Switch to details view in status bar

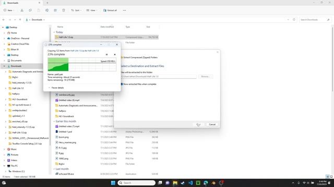328,177
